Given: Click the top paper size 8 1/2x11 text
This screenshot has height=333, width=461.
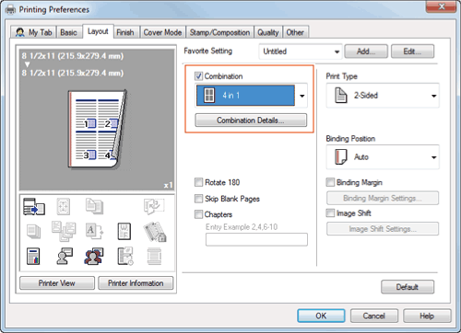Looking at the screenshot, I should [73, 56].
